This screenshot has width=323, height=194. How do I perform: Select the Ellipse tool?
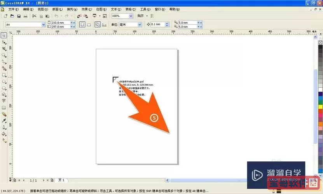(4, 81)
